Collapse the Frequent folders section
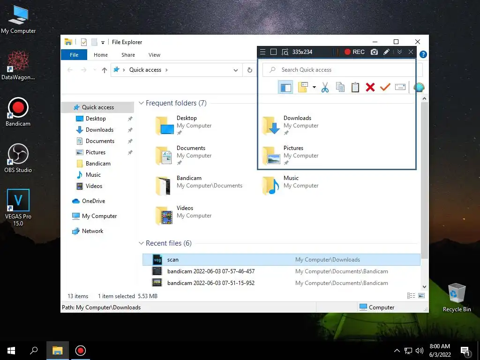The image size is (480, 360). pos(141,103)
